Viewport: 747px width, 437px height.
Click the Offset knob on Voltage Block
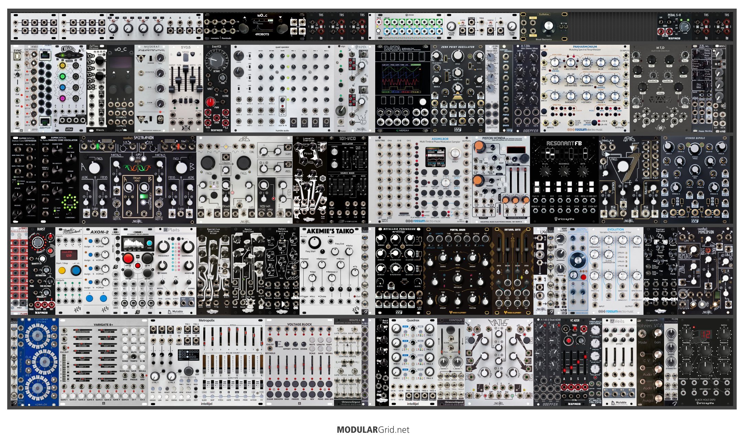click(x=287, y=343)
